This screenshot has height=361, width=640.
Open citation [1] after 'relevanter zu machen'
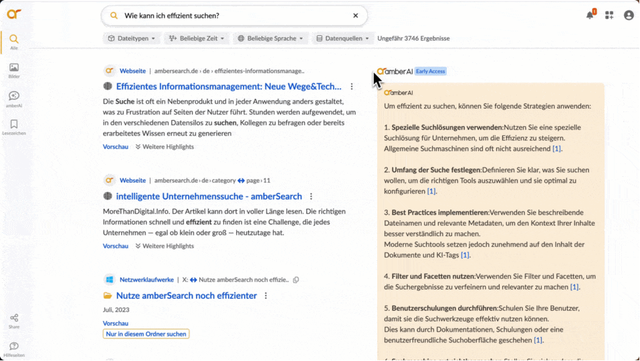coord(574,287)
